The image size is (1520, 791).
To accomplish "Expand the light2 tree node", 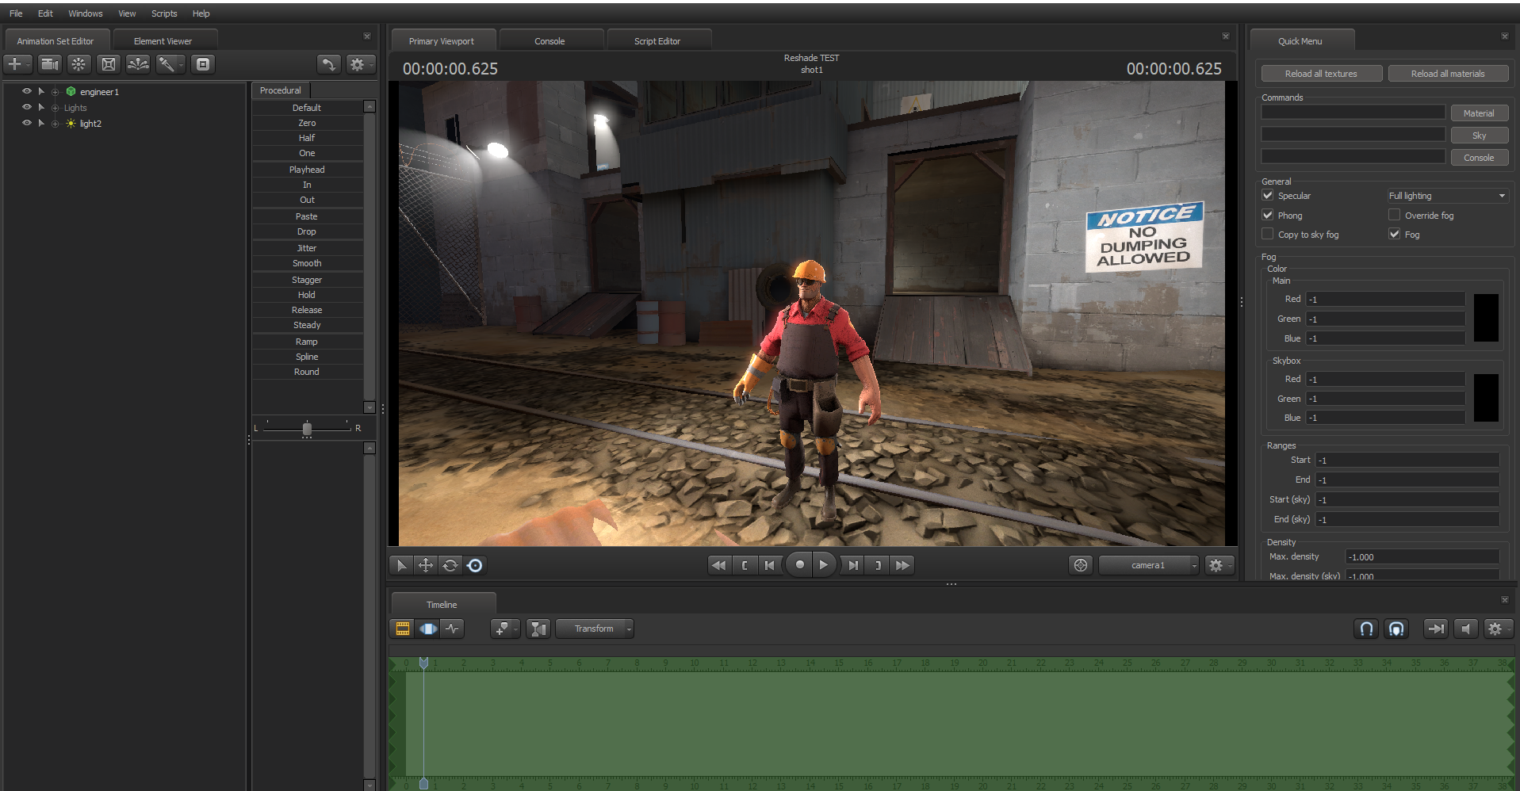I will tap(56, 124).
